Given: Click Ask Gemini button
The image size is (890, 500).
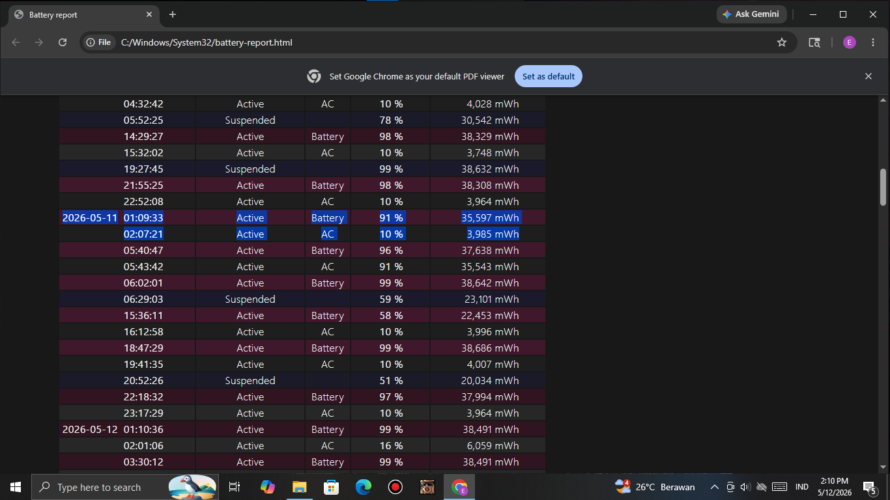Looking at the screenshot, I should pyautogui.click(x=751, y=14).
